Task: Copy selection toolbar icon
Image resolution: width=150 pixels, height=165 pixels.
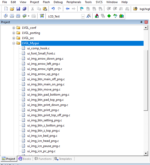Action: coord(39,9)
